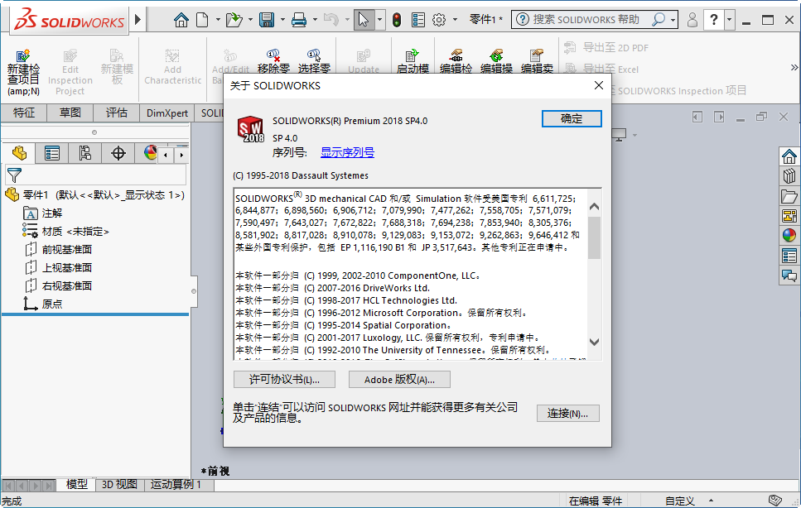Screen dimensions: 801x508
Task: Open Options gear icon
Action: (x=439, y=20)
